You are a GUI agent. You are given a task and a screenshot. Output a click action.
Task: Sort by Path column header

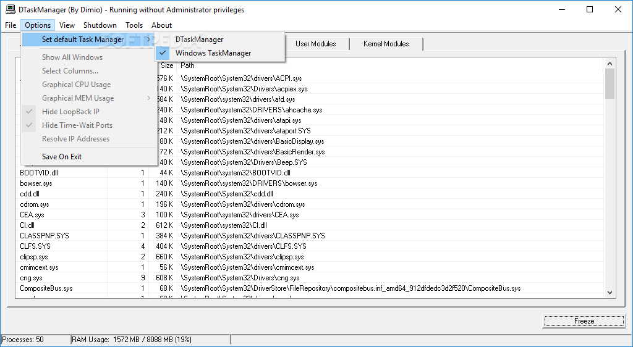click(x=390, y=65)
